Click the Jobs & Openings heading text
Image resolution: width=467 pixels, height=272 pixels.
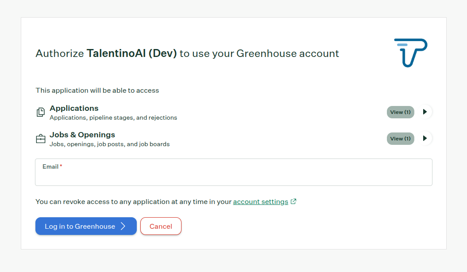point(82,135)
